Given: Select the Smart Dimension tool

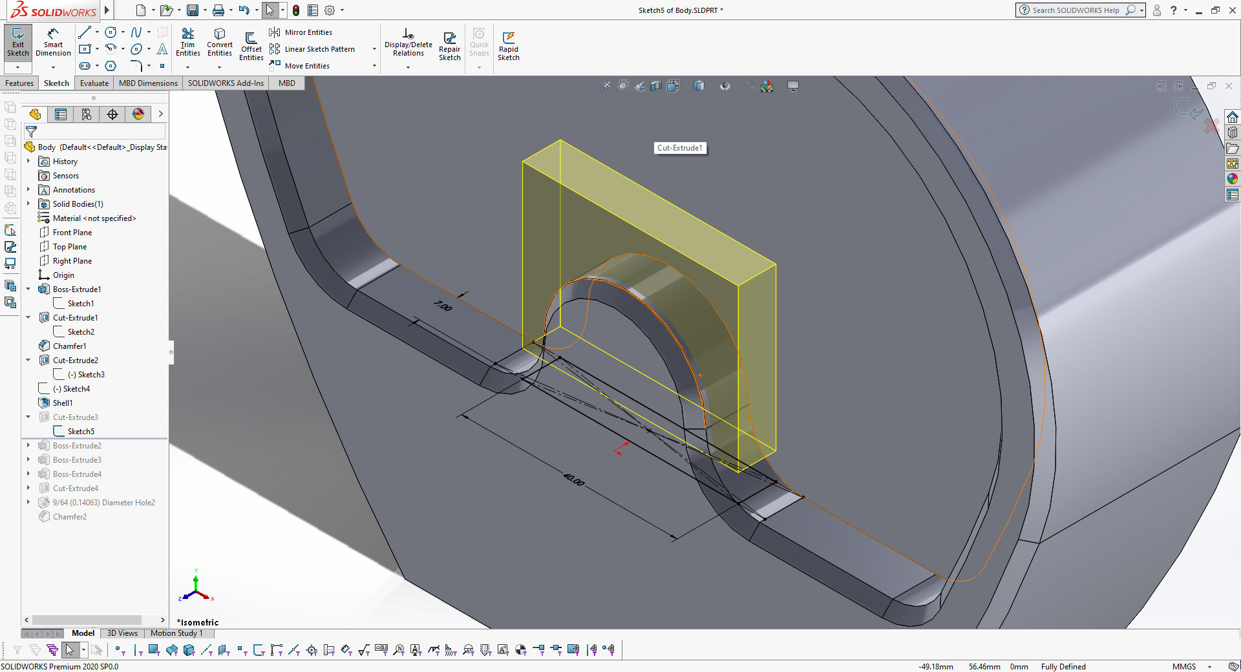Looking at the screenshot, I should pos(53,42).
